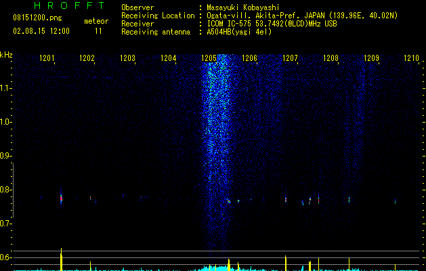Select the A504HB(yagi 4el) antenna text
Viewport: 426px width, 271px height.
(239, 32)
